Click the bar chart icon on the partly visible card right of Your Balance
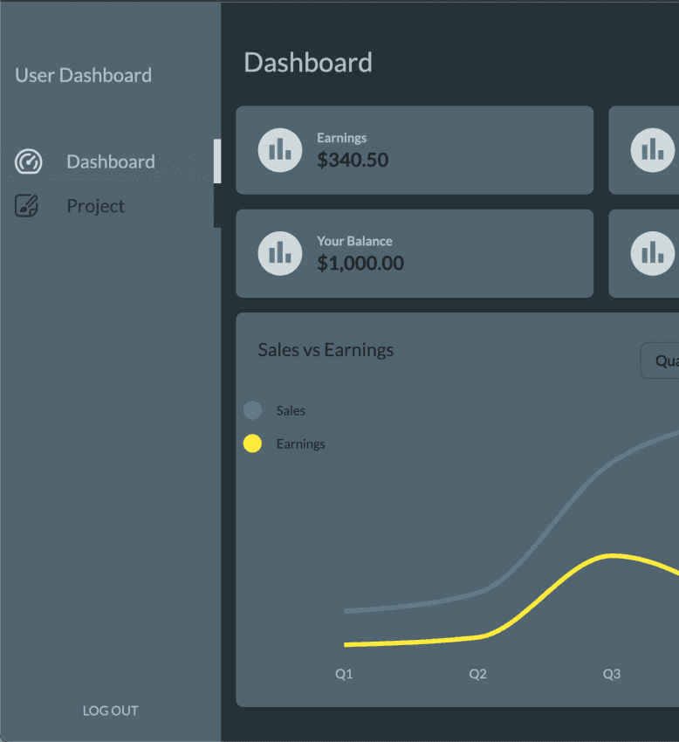 [653, 253]
